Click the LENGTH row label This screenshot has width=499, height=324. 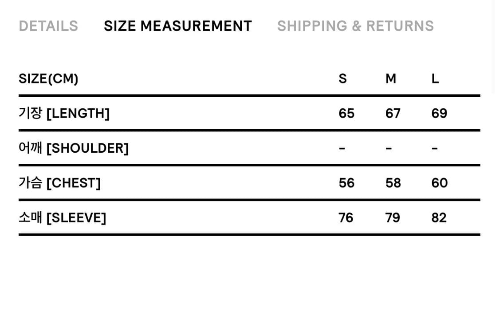pos(64,113)
